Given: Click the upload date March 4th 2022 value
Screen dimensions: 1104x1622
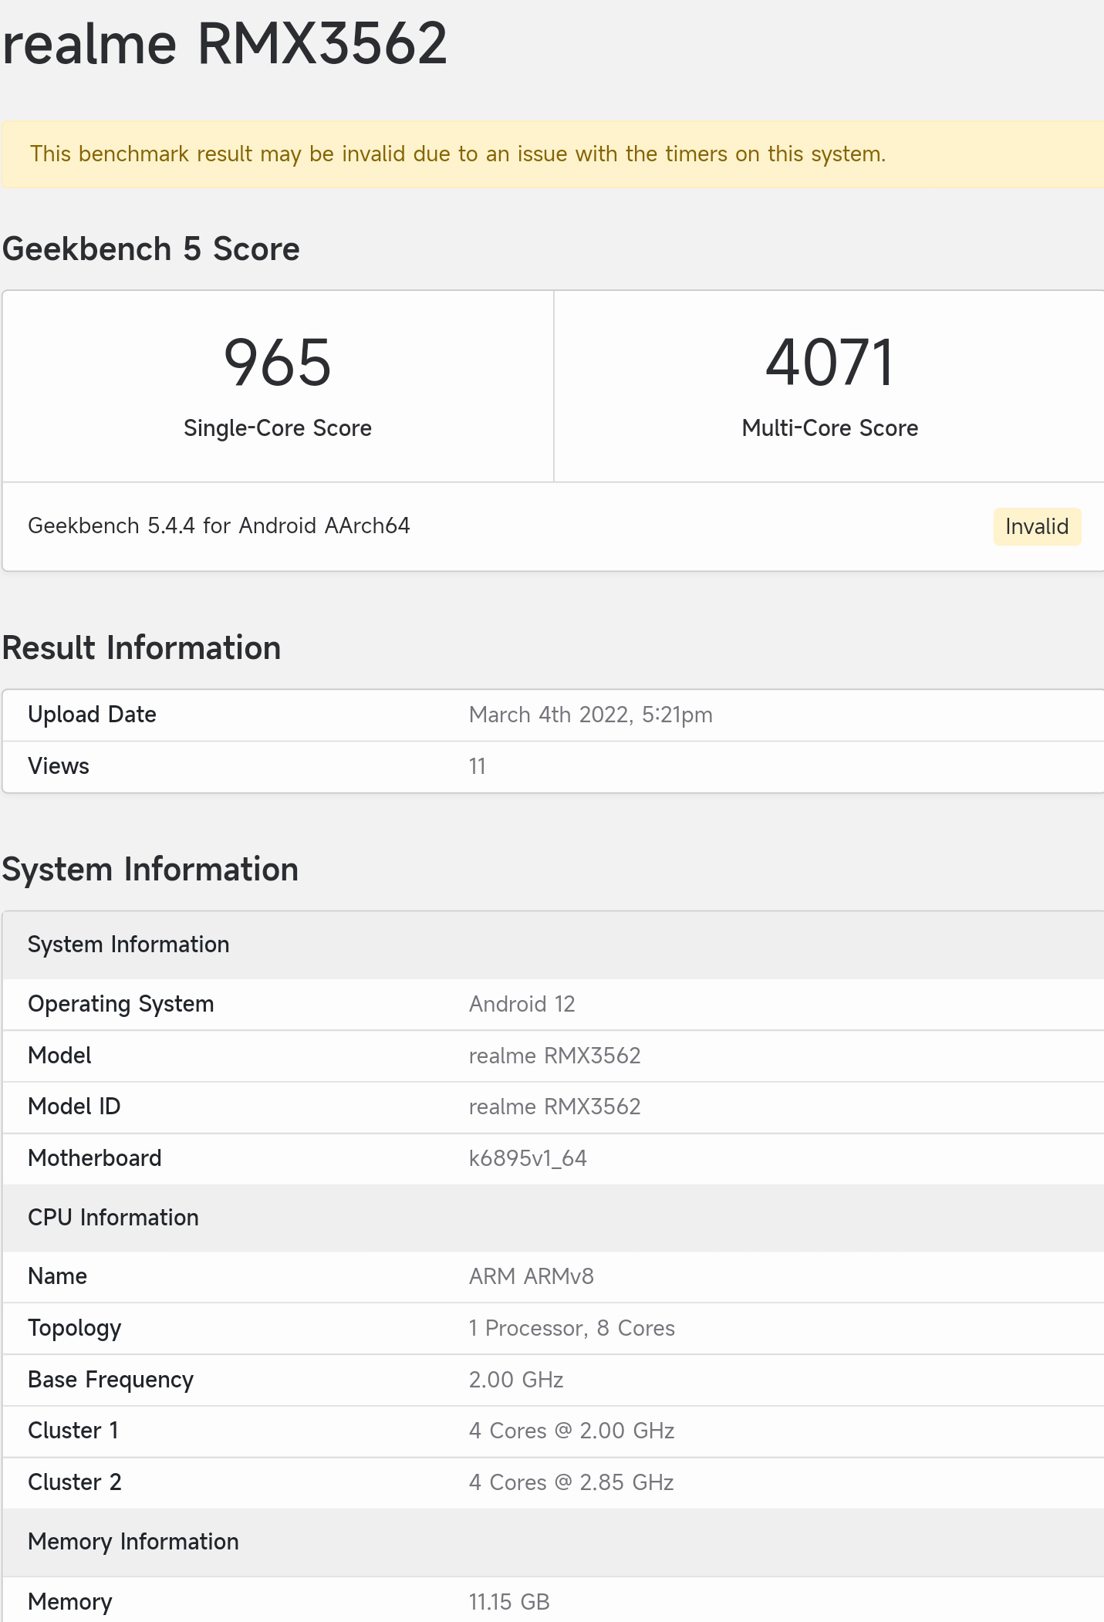Looking at the screenshot, I should pos(590,715).
